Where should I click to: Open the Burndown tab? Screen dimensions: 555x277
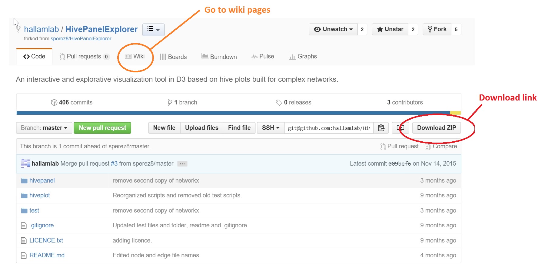coord(219,57)
